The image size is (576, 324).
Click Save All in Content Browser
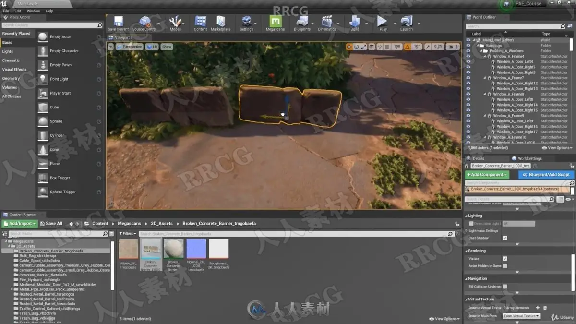tap(51, 223)
